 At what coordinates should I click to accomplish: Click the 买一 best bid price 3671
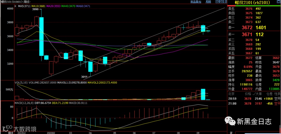[x=247, y=34]
